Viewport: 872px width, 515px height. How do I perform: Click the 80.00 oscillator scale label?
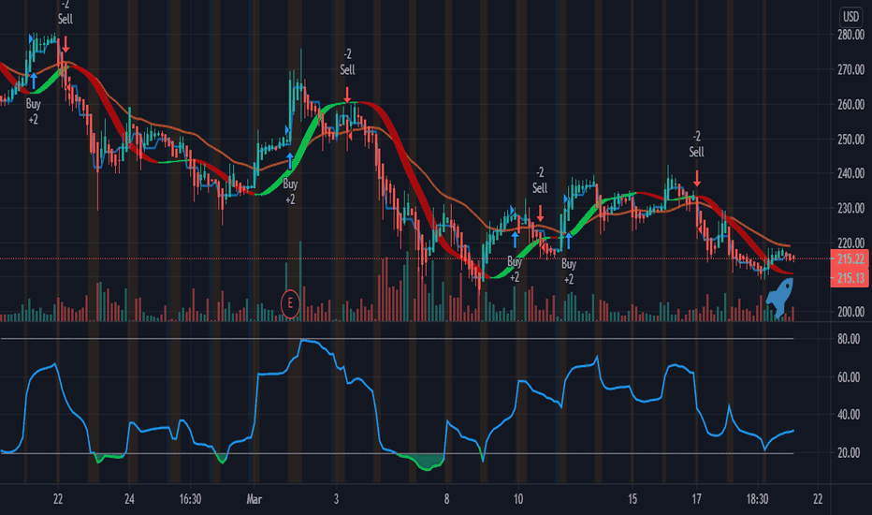click(849, 339)
